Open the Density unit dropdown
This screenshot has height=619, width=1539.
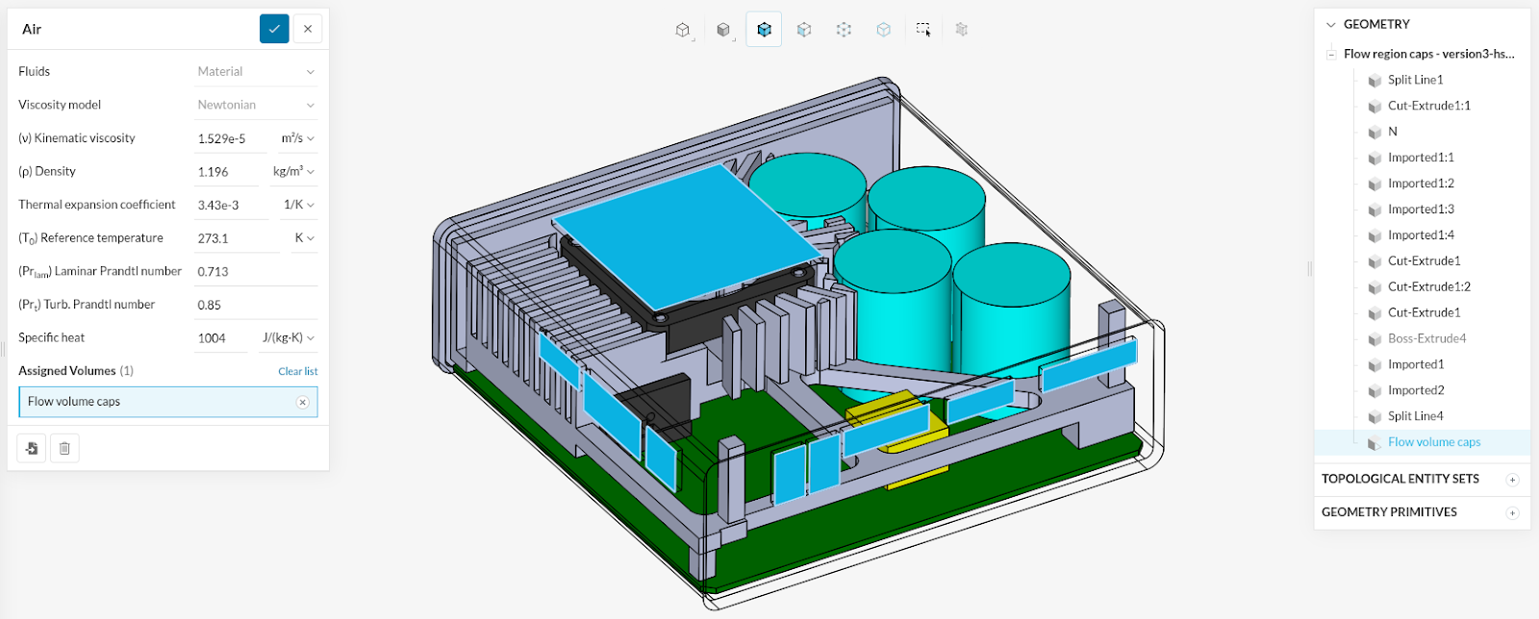[293, 172]
